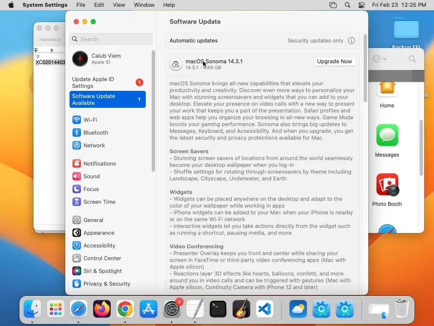434x326 pixels.
Task: Open Screen Time settings
Action: click(x=107, y=202)
